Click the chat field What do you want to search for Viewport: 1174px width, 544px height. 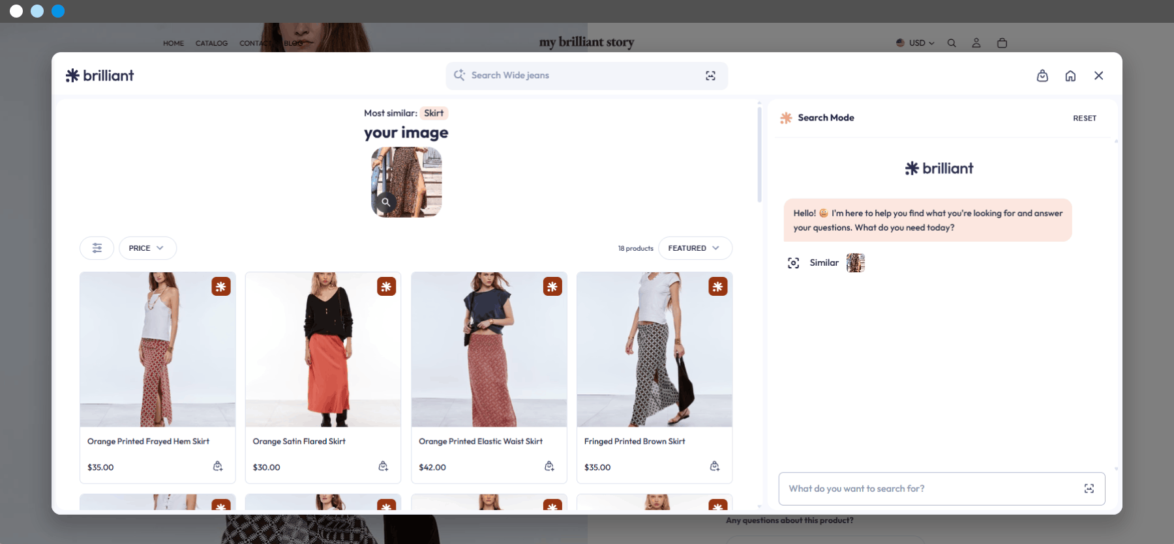pos(931,489)
